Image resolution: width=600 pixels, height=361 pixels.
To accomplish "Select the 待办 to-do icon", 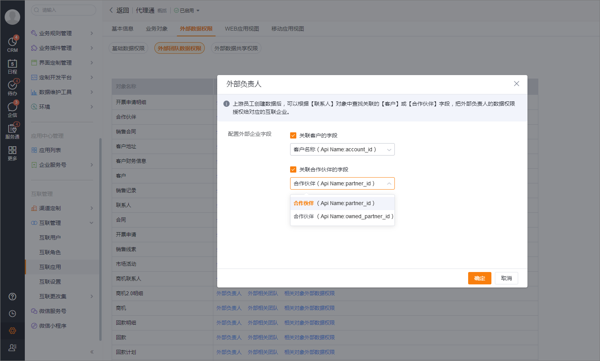I will [12, 88].
